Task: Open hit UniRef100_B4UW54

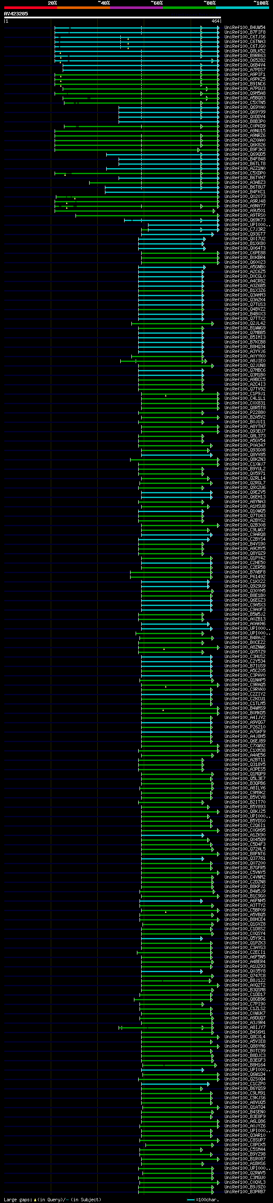Action: click(x=245, y=28)
